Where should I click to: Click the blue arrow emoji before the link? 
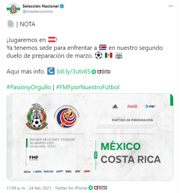(51, 71)
